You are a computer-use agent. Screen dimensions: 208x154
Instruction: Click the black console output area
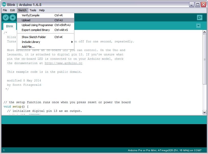coord(104,136)
